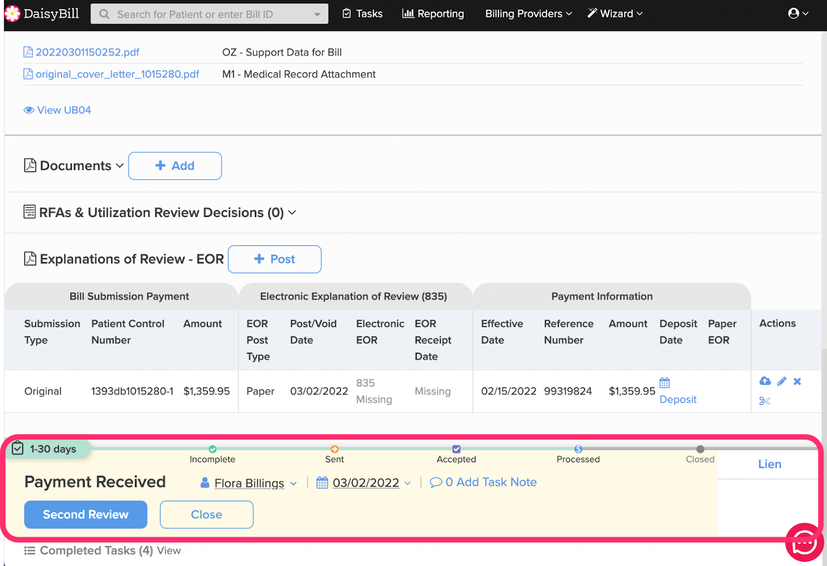Click the X delete icon in Actions
Screen dimensions: 827x566
pos(798,381)
